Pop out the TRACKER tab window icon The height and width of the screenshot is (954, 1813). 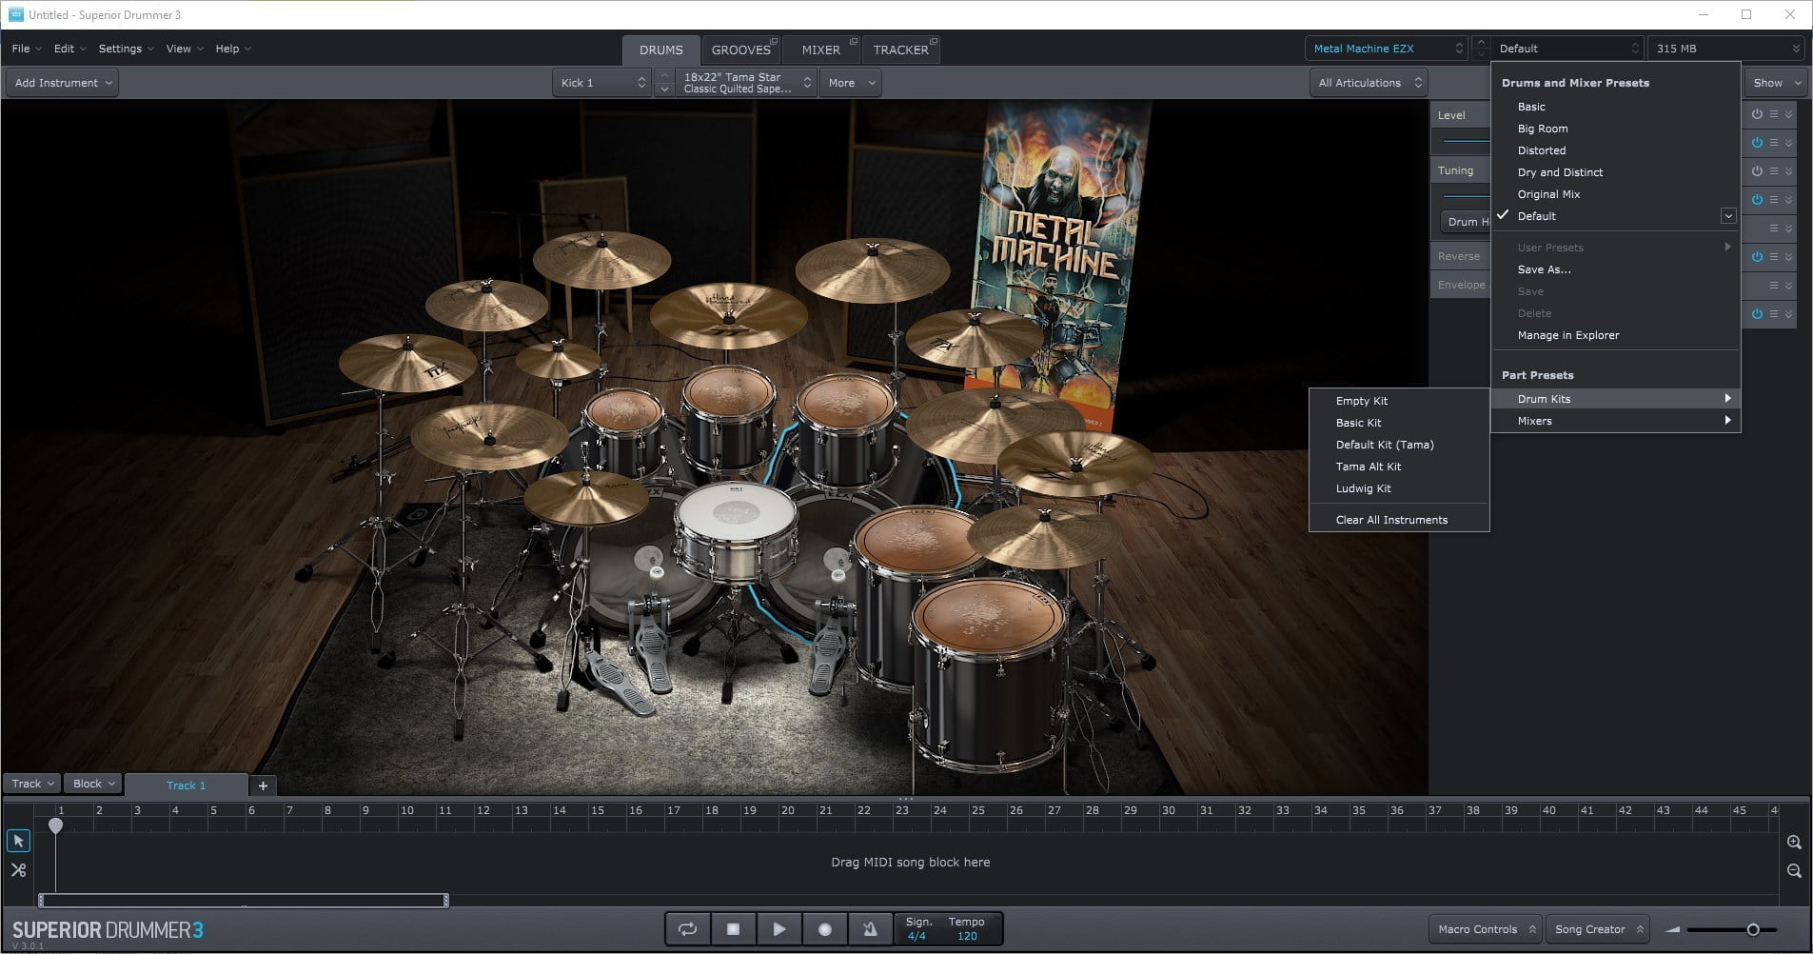point(934,42)
